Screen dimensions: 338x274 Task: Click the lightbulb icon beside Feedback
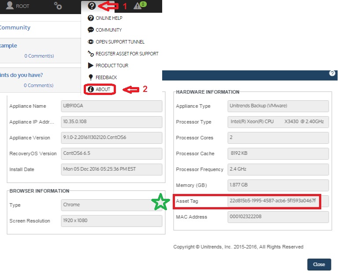pos(91,77)
